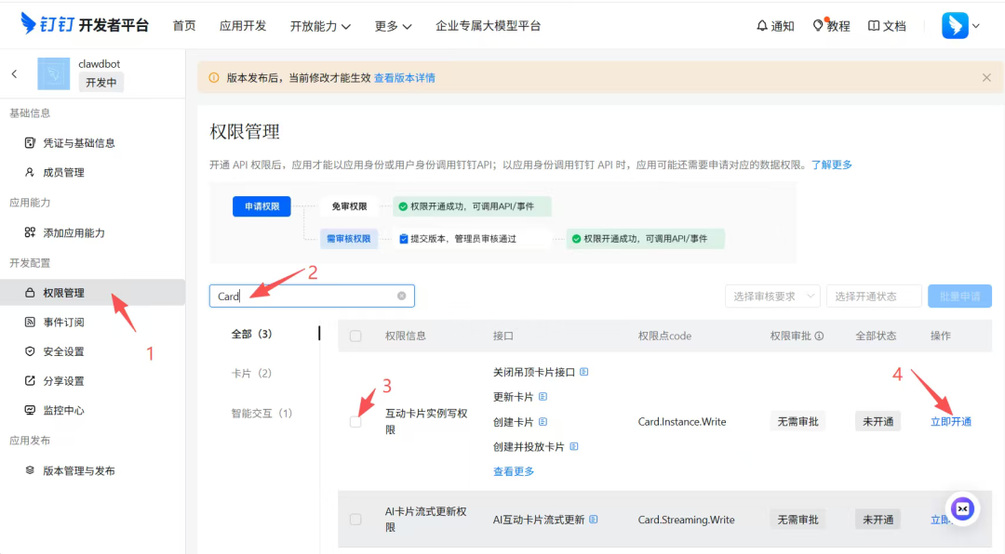This screenshot has width=1005, height=554.
Task: Open doc icon beside 创建并投放卡片
Action: point(573,446)
